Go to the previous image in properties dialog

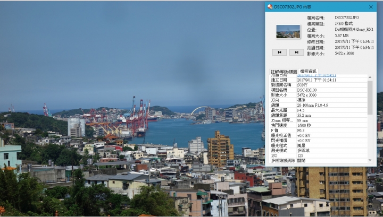[x=279, y=52]
